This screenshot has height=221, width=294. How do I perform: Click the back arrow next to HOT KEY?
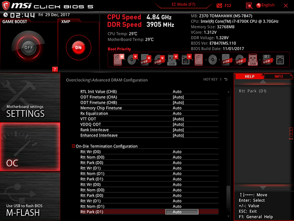pyautogui.click(x=226, y=79)
